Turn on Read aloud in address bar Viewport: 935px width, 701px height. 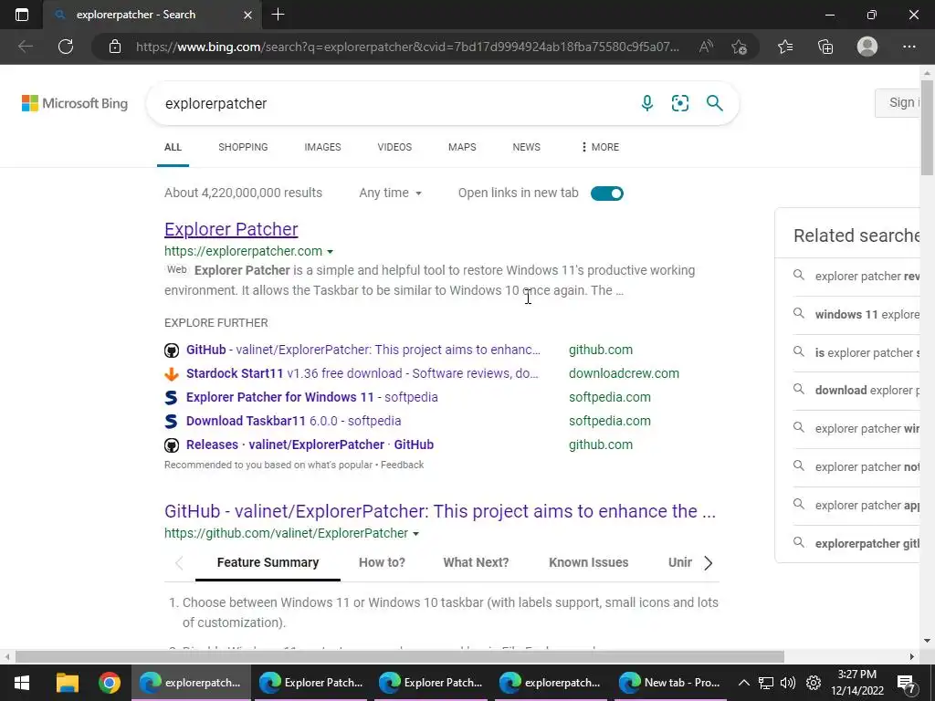(706, 47)
